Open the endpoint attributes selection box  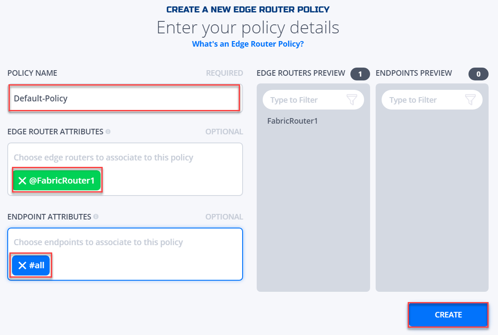[x=125, y=254]
